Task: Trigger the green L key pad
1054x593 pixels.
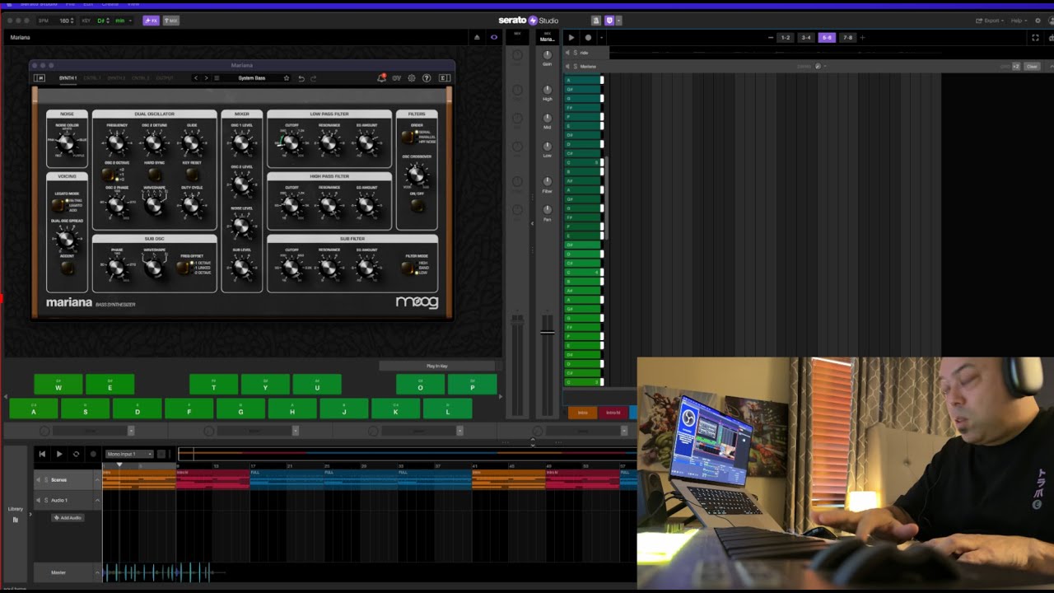Action: point(447,409)
